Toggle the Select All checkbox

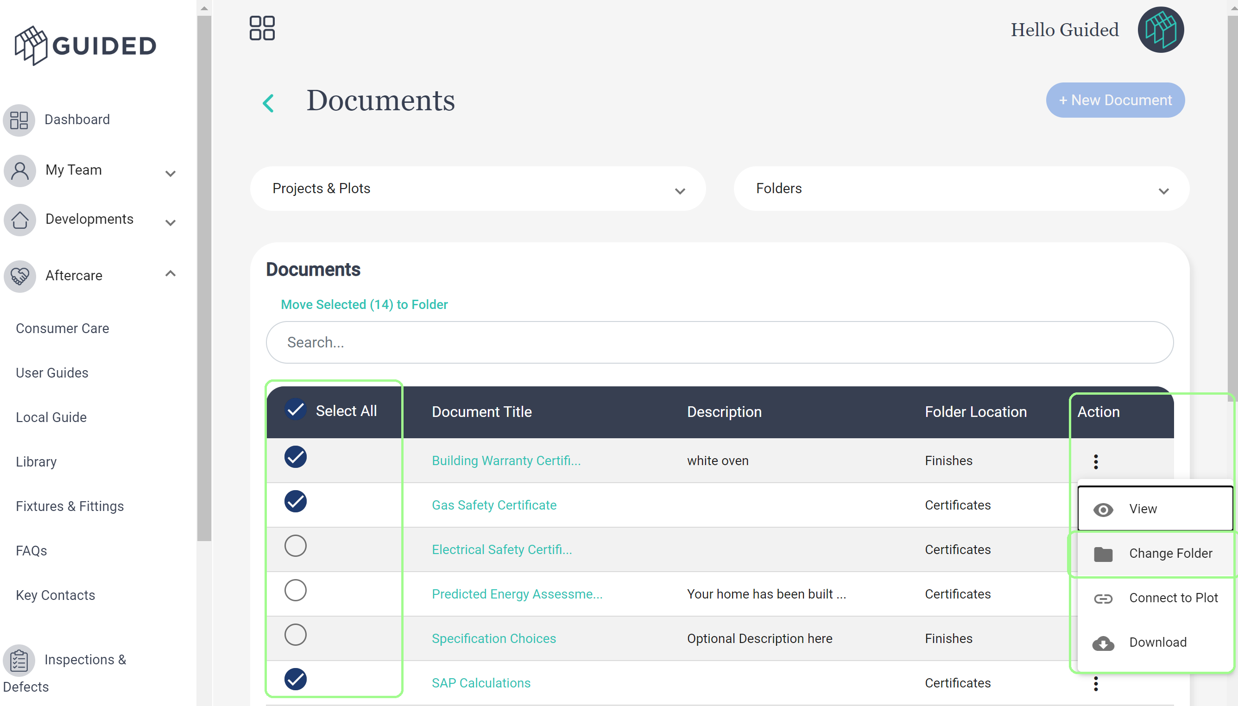[x=295, y=410]
